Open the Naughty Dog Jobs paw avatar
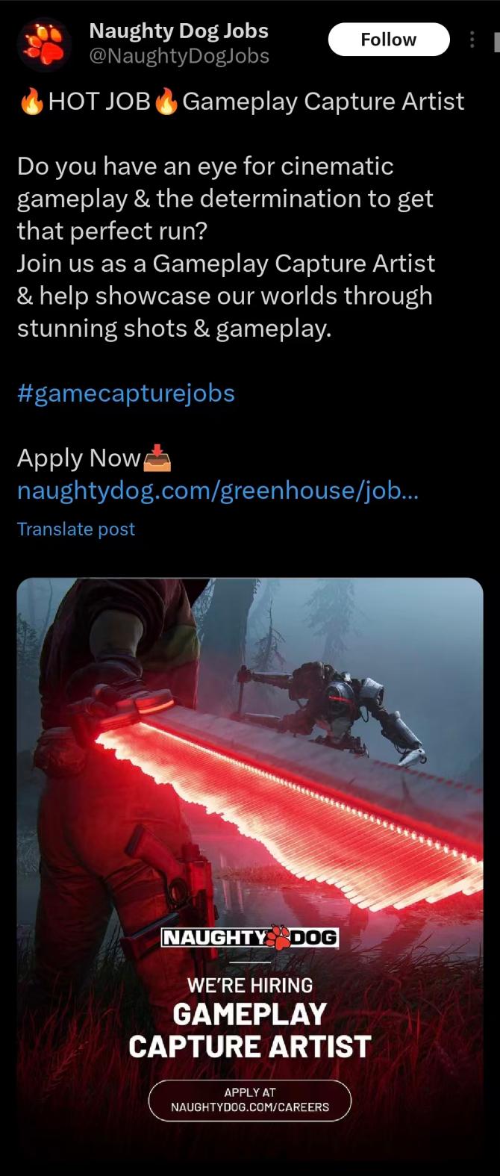Image resolution: width=500 pixels, height=1176 pixels. (x=44, y=43)
